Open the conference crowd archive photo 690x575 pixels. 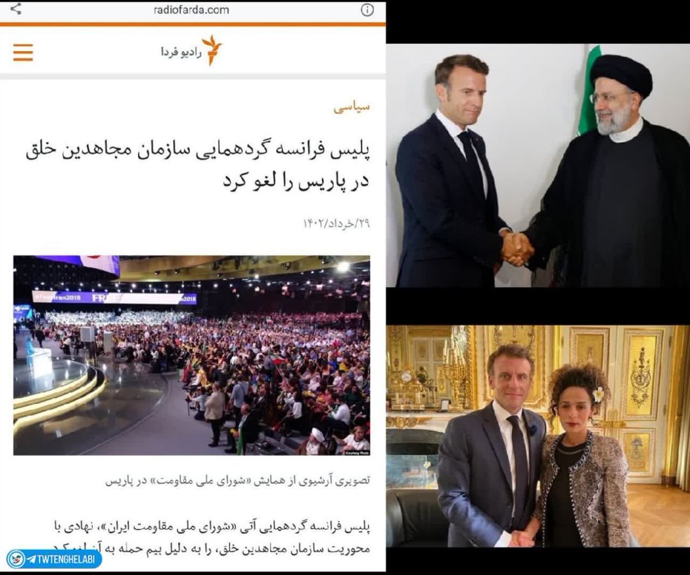192,355
